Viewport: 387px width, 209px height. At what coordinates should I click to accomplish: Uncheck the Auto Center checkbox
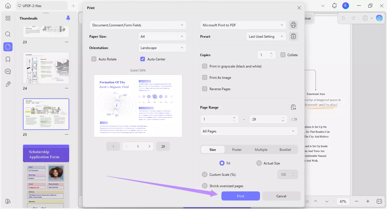click(x=143, y=59)
